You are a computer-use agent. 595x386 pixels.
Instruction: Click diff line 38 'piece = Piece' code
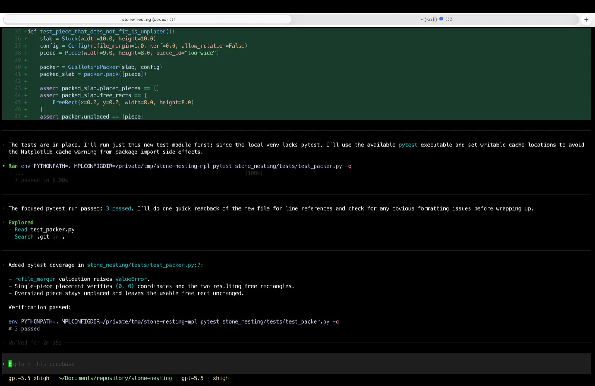[129, 53]
